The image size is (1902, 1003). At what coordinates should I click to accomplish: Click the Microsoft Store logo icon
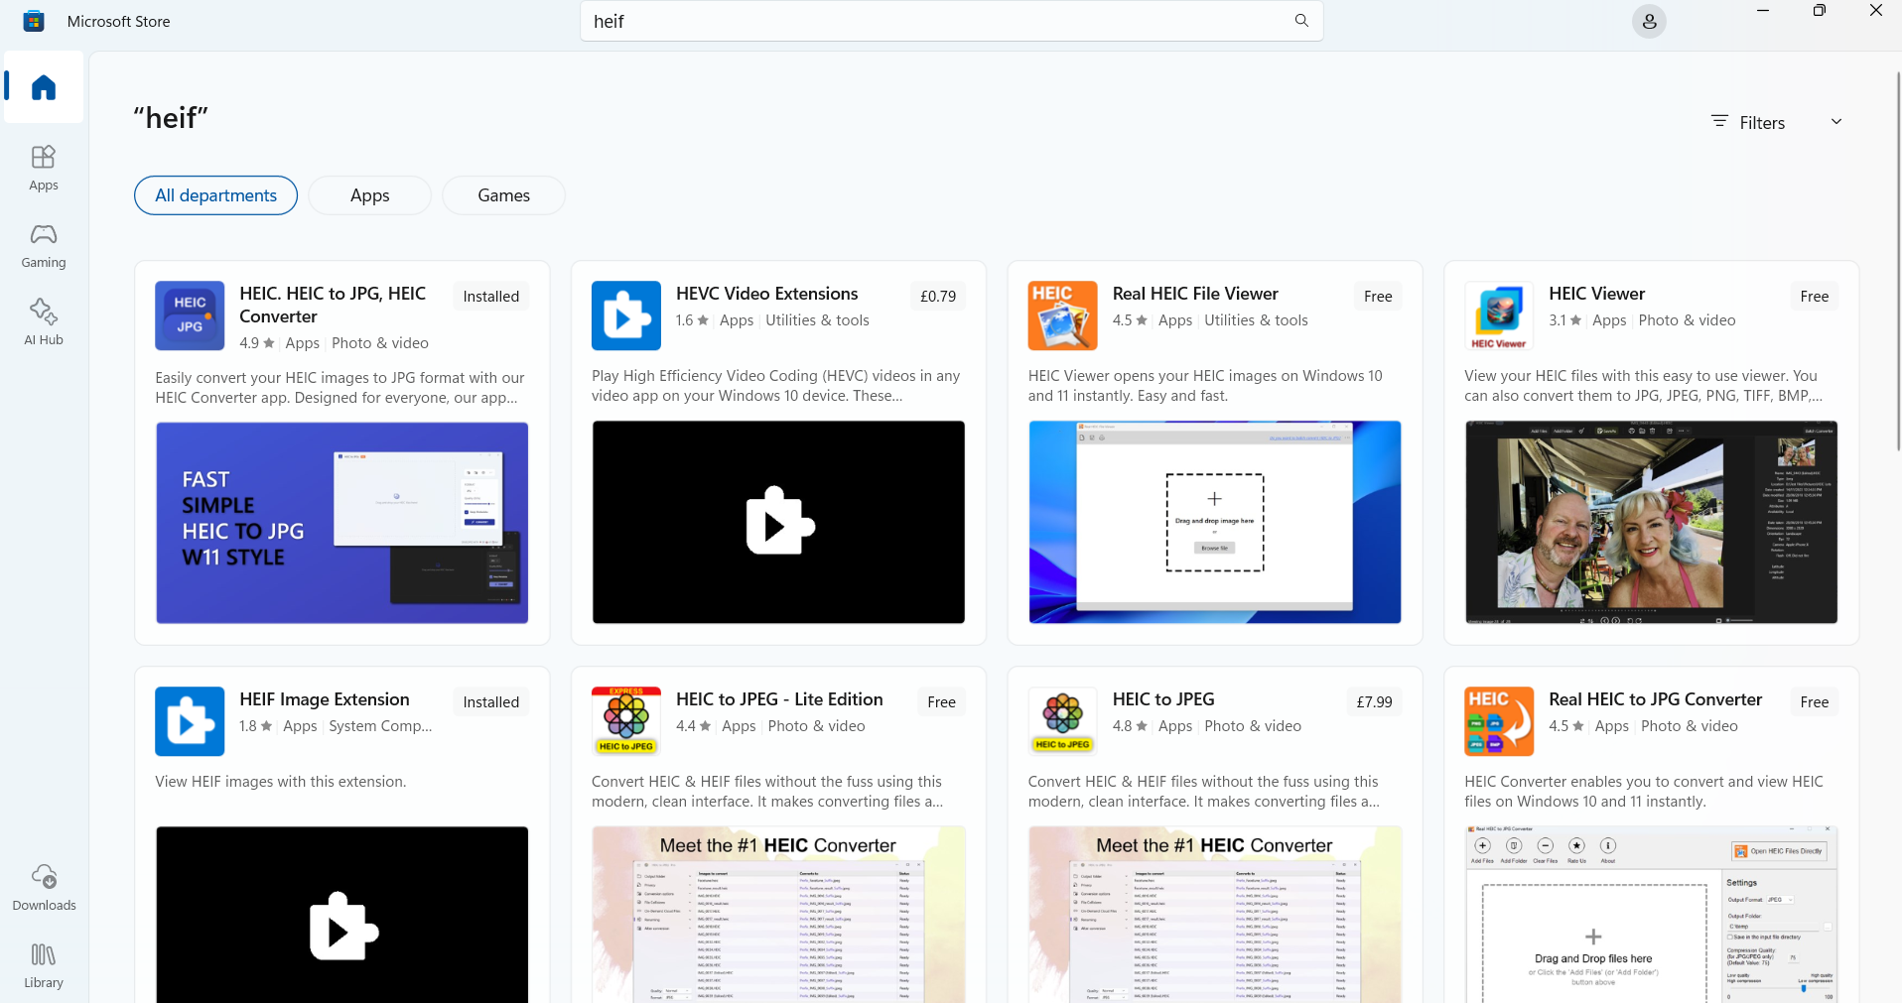point(34,21)
